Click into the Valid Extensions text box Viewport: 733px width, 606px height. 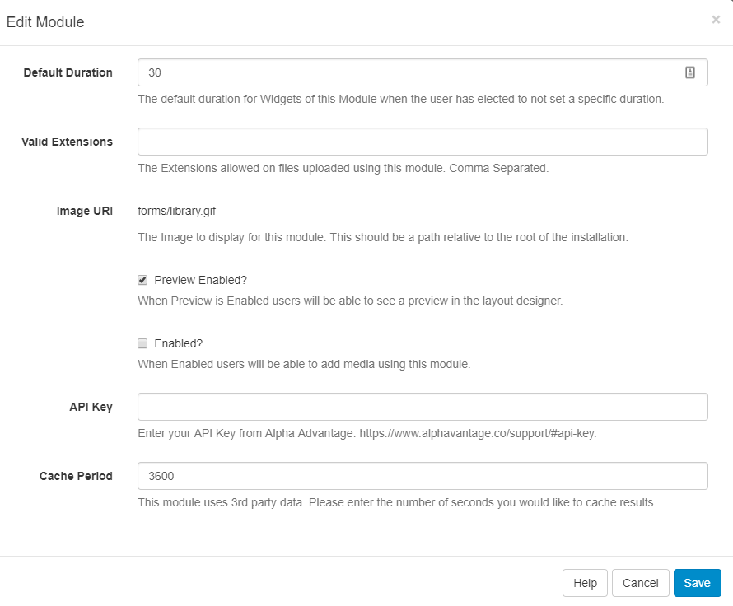(423, 142)
